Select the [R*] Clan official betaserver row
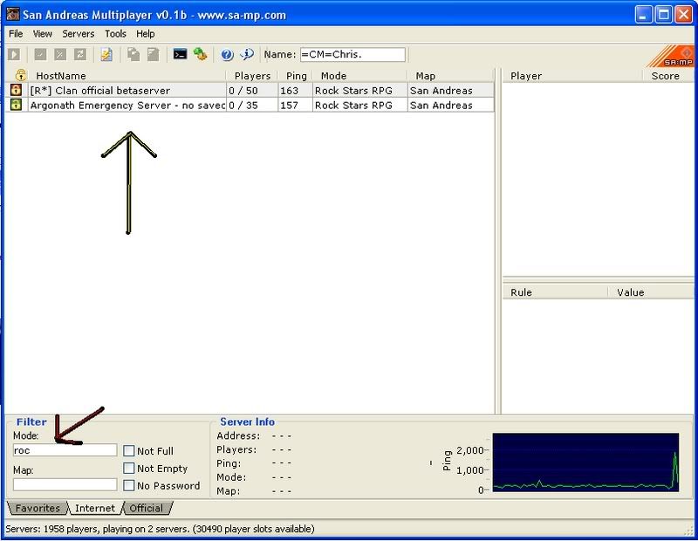This screenshot has height=541, width=698. 250,91
